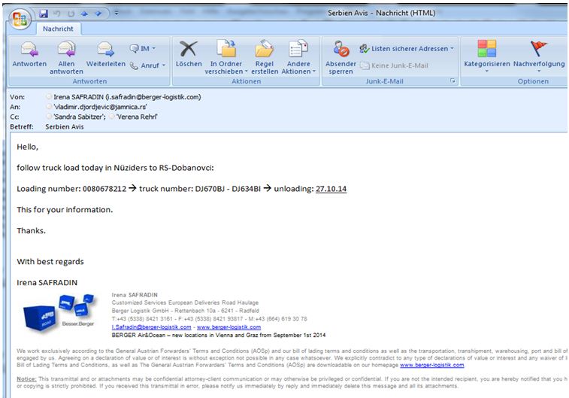The width and height of the screenshot is (569, 398).
Task: Click sender name Irena SAFRADIN
Action: pyautogui.click(x=127, y=97)
